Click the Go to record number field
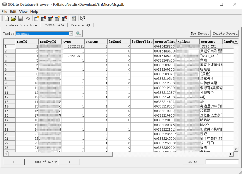Image resolution: width=242 pixels, height=174 pixels. click(222, 162)
